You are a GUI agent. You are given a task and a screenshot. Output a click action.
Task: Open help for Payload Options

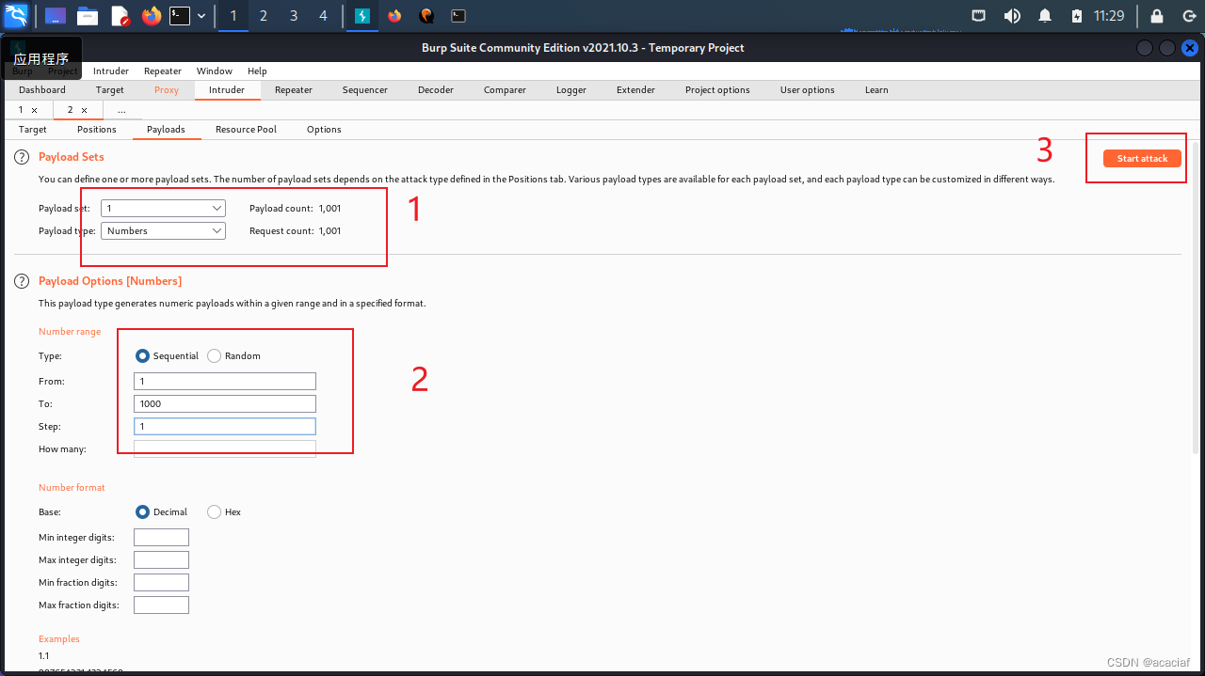pyautogui.click(x=22, y=281)
